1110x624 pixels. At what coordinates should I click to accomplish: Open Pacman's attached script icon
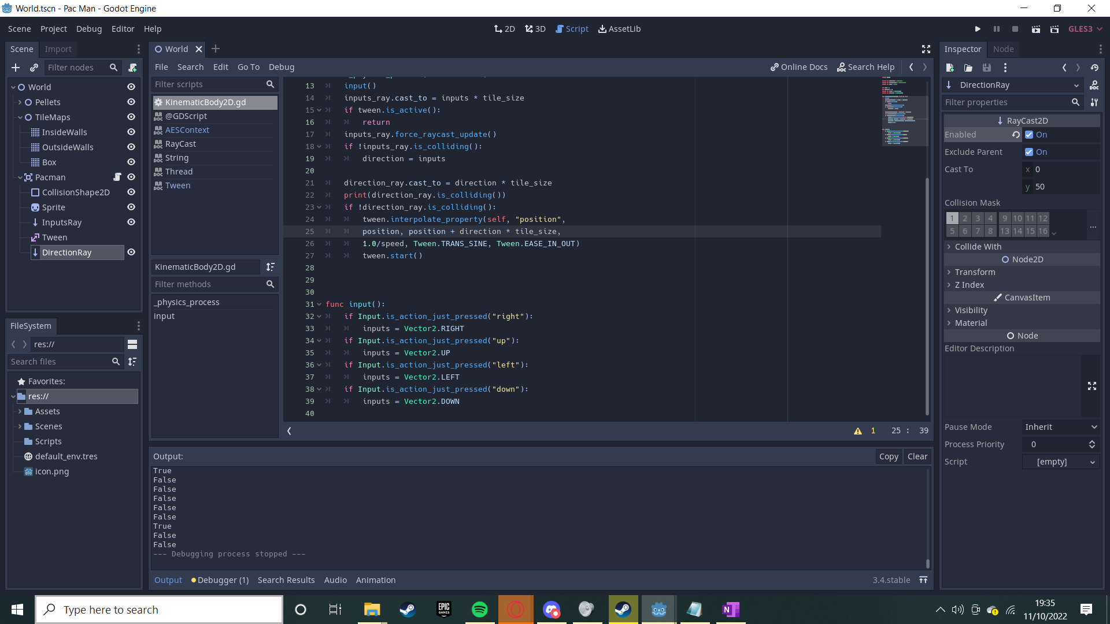tap(117, 177)
